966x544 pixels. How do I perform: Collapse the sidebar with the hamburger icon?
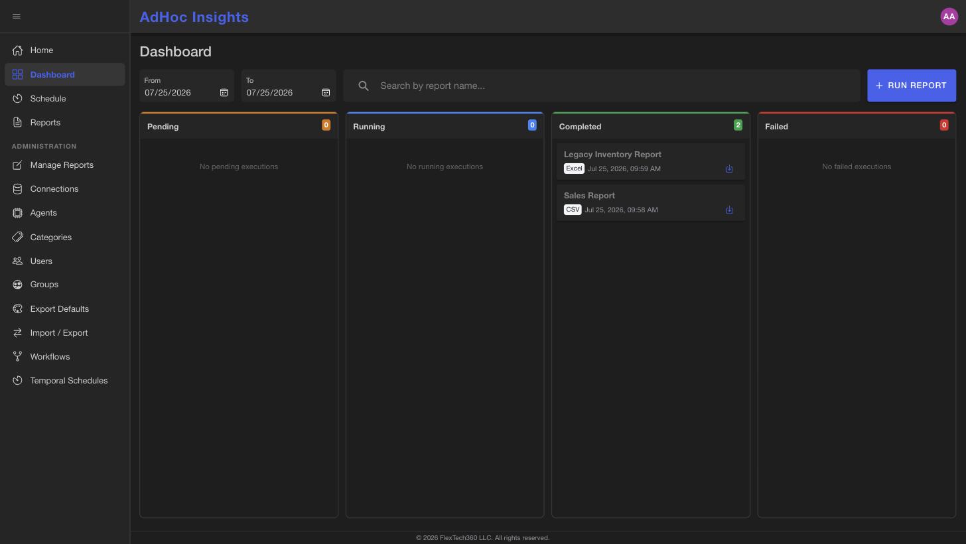click(x=17, y=16)
